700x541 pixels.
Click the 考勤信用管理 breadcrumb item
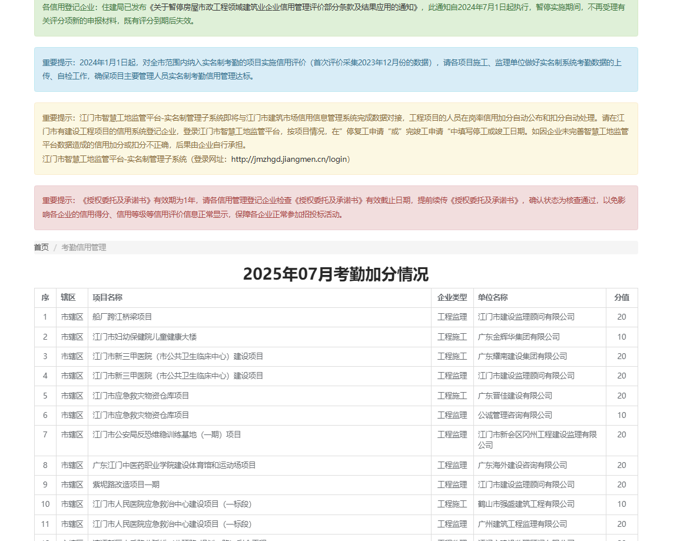click(84, 247)
